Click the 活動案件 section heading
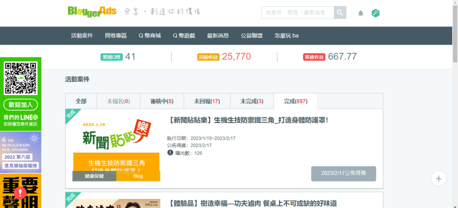Screen dimensions: 458x208 click(77, 79)
